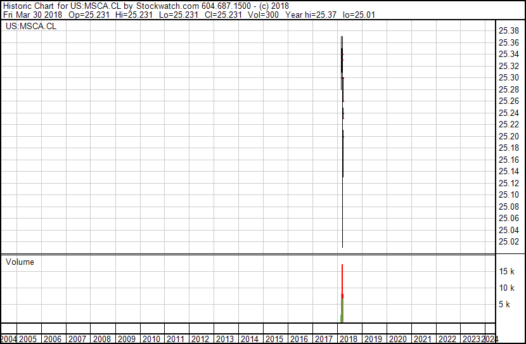Click the Year hi=25.37 value in header

tap(311, 15)
